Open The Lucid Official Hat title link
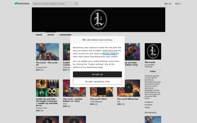The width and height of the screenshot is (197, 123). tap(128, 99)
